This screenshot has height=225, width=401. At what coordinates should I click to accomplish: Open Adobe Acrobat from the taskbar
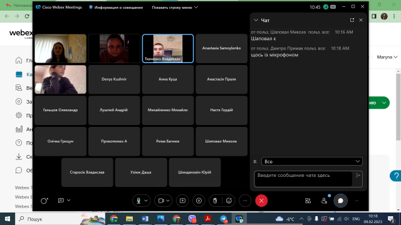pos(207,219)
